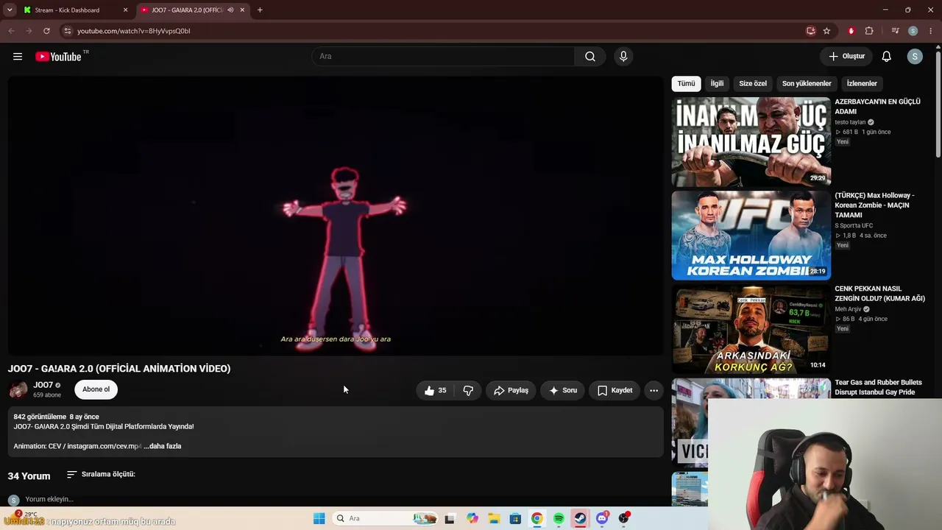Click the red extension icon in toolbar
This screenshot has height=530, width=942.
(851, 31)
